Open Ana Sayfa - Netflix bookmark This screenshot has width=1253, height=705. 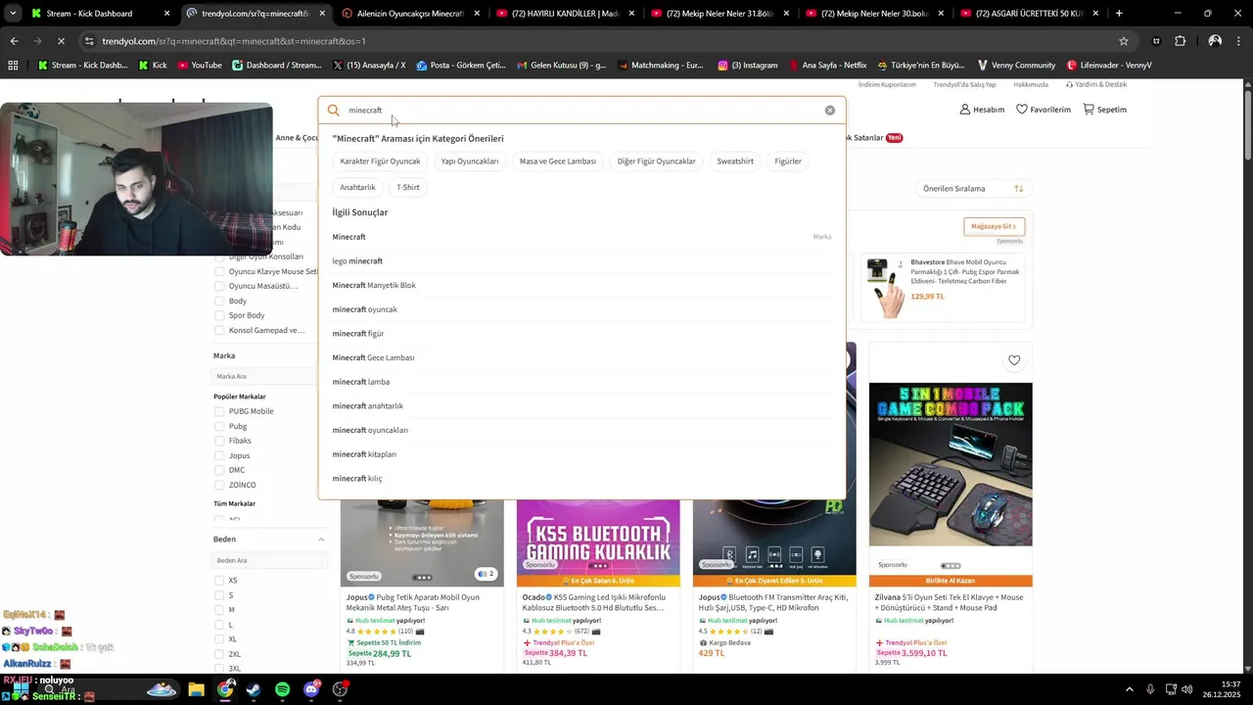point(826,66)
